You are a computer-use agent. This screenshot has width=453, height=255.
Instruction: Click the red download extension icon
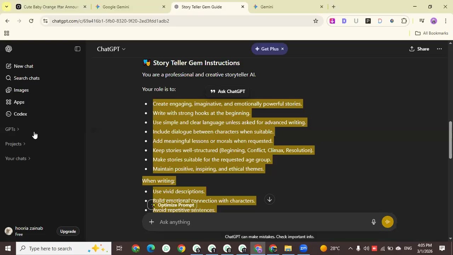[332, 21]
